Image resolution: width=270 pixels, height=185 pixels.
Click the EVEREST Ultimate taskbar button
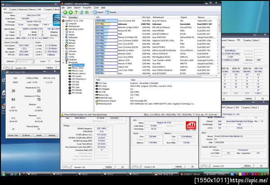pyautogui.click(x=191, y=174)
